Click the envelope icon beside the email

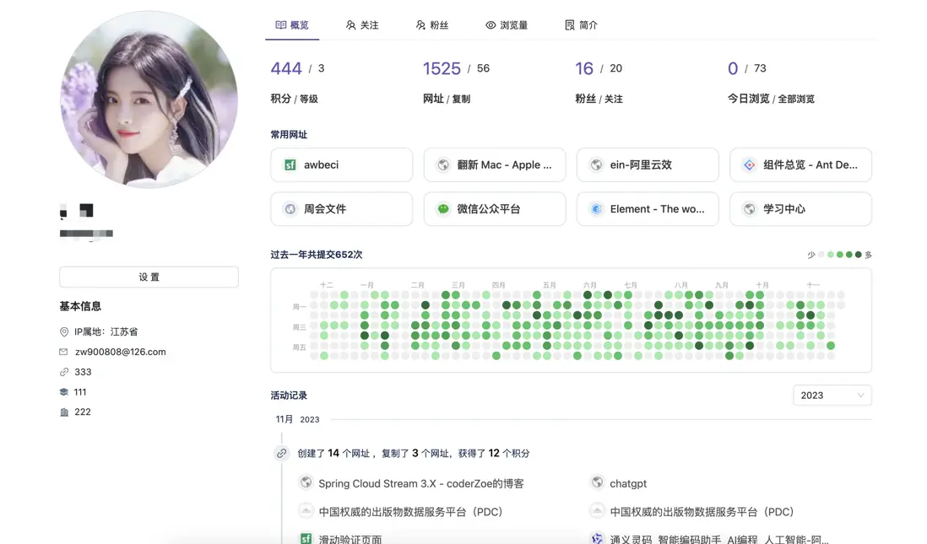(63, 352)
